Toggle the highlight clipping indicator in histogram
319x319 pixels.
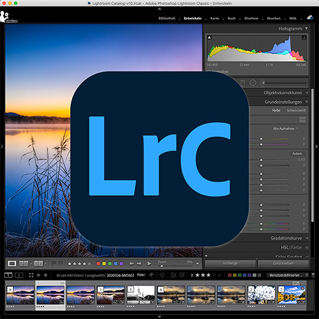tap(304, 38)
